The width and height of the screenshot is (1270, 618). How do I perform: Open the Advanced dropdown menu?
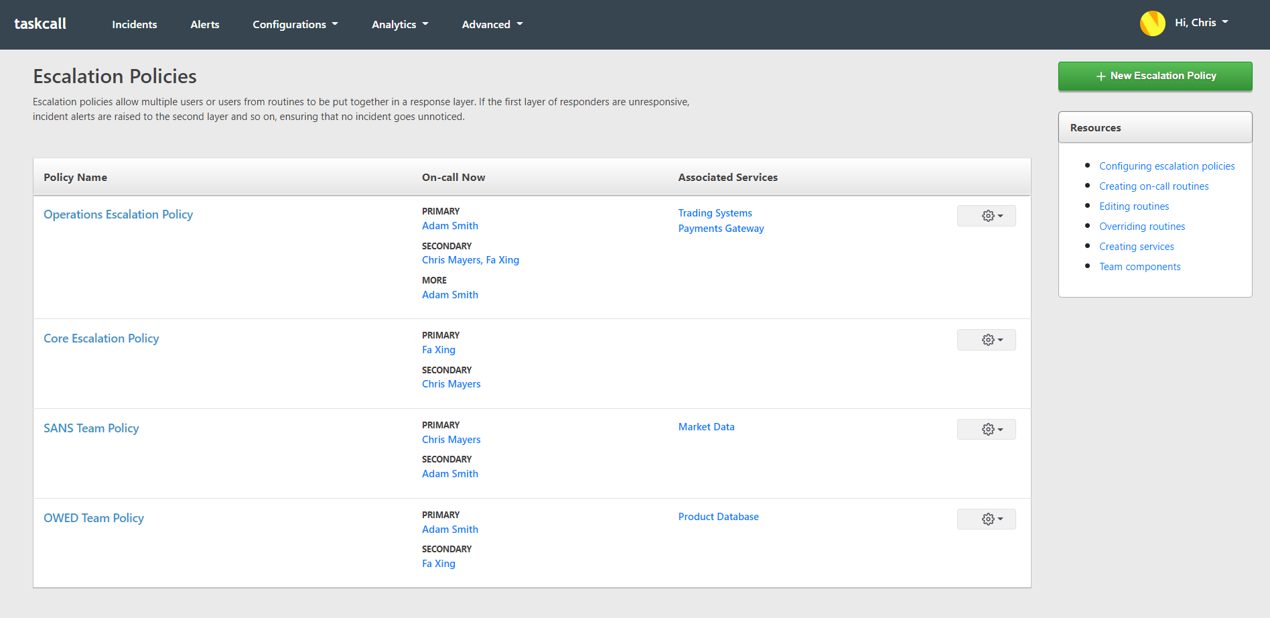point(492,25)
